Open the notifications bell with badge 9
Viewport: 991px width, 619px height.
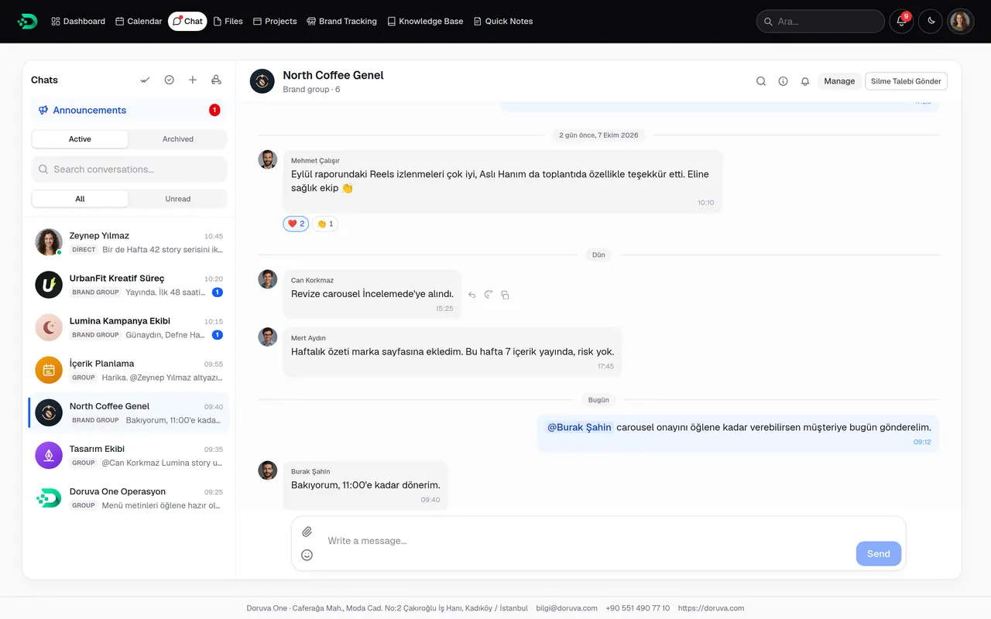click(901, 21)
